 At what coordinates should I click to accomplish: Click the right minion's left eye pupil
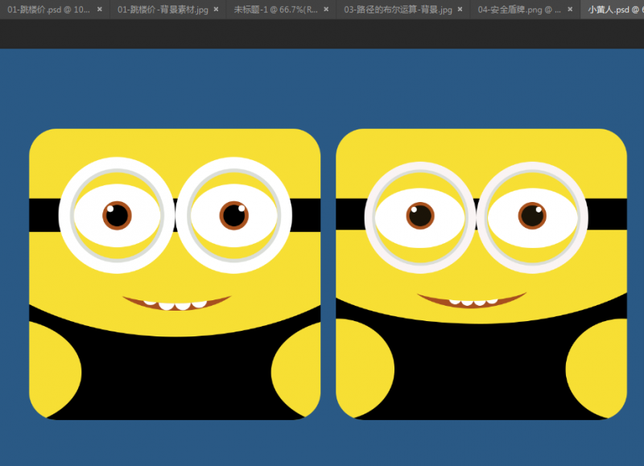(419, 215)
